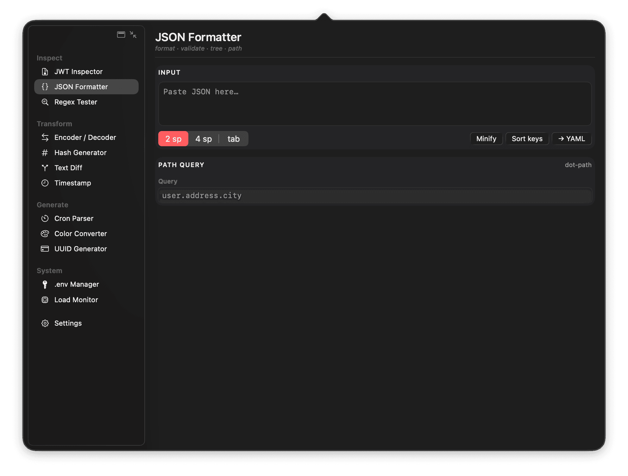Click the JSON Formatter braces icon
628x476 pixels.
pos(45,87)
